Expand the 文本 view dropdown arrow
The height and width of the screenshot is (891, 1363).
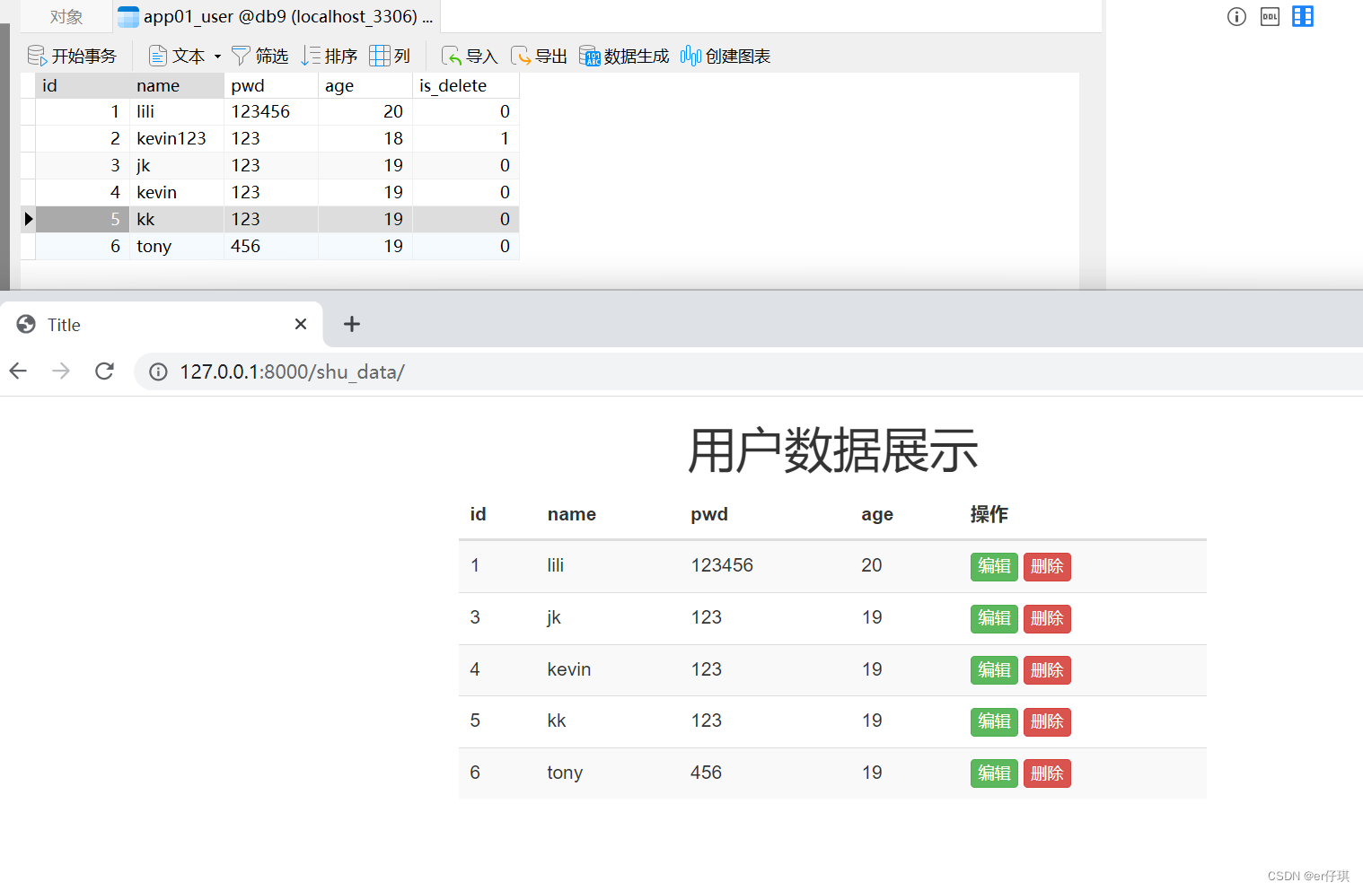[216, 56]
